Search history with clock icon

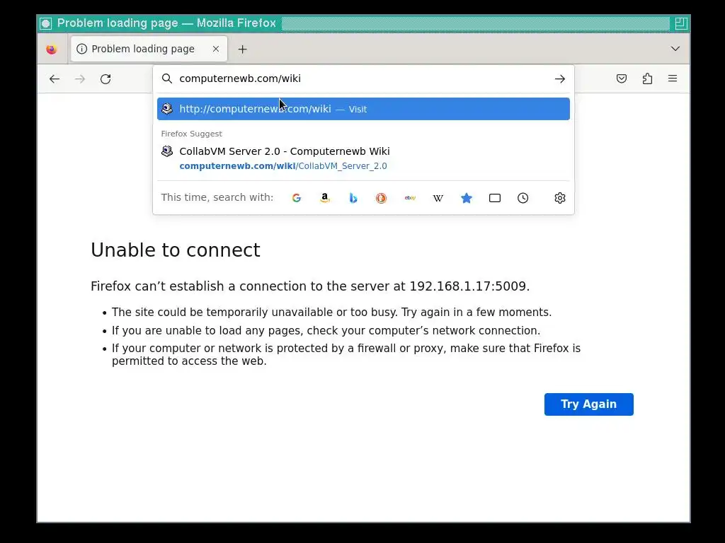(523, 198)
